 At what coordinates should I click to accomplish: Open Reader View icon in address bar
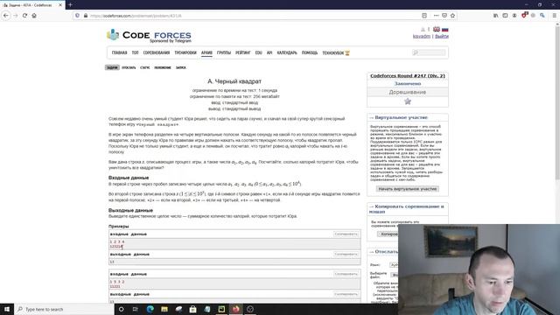(424, 16)
